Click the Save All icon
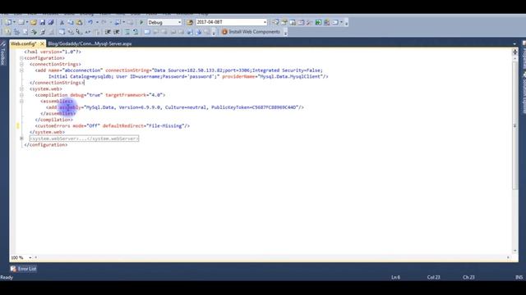The height and width of the screenshot is (295, 526). coord(51,22)
